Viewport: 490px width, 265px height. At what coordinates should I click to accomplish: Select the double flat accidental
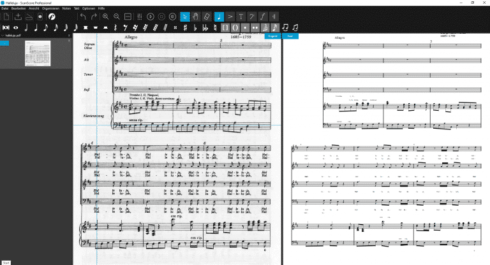(x=205, y=28)
